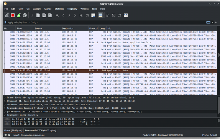Image resolution: width=220 pixels, height=139 pixels.
Task: Open the Go menu
Action: [x=28, y=9]
